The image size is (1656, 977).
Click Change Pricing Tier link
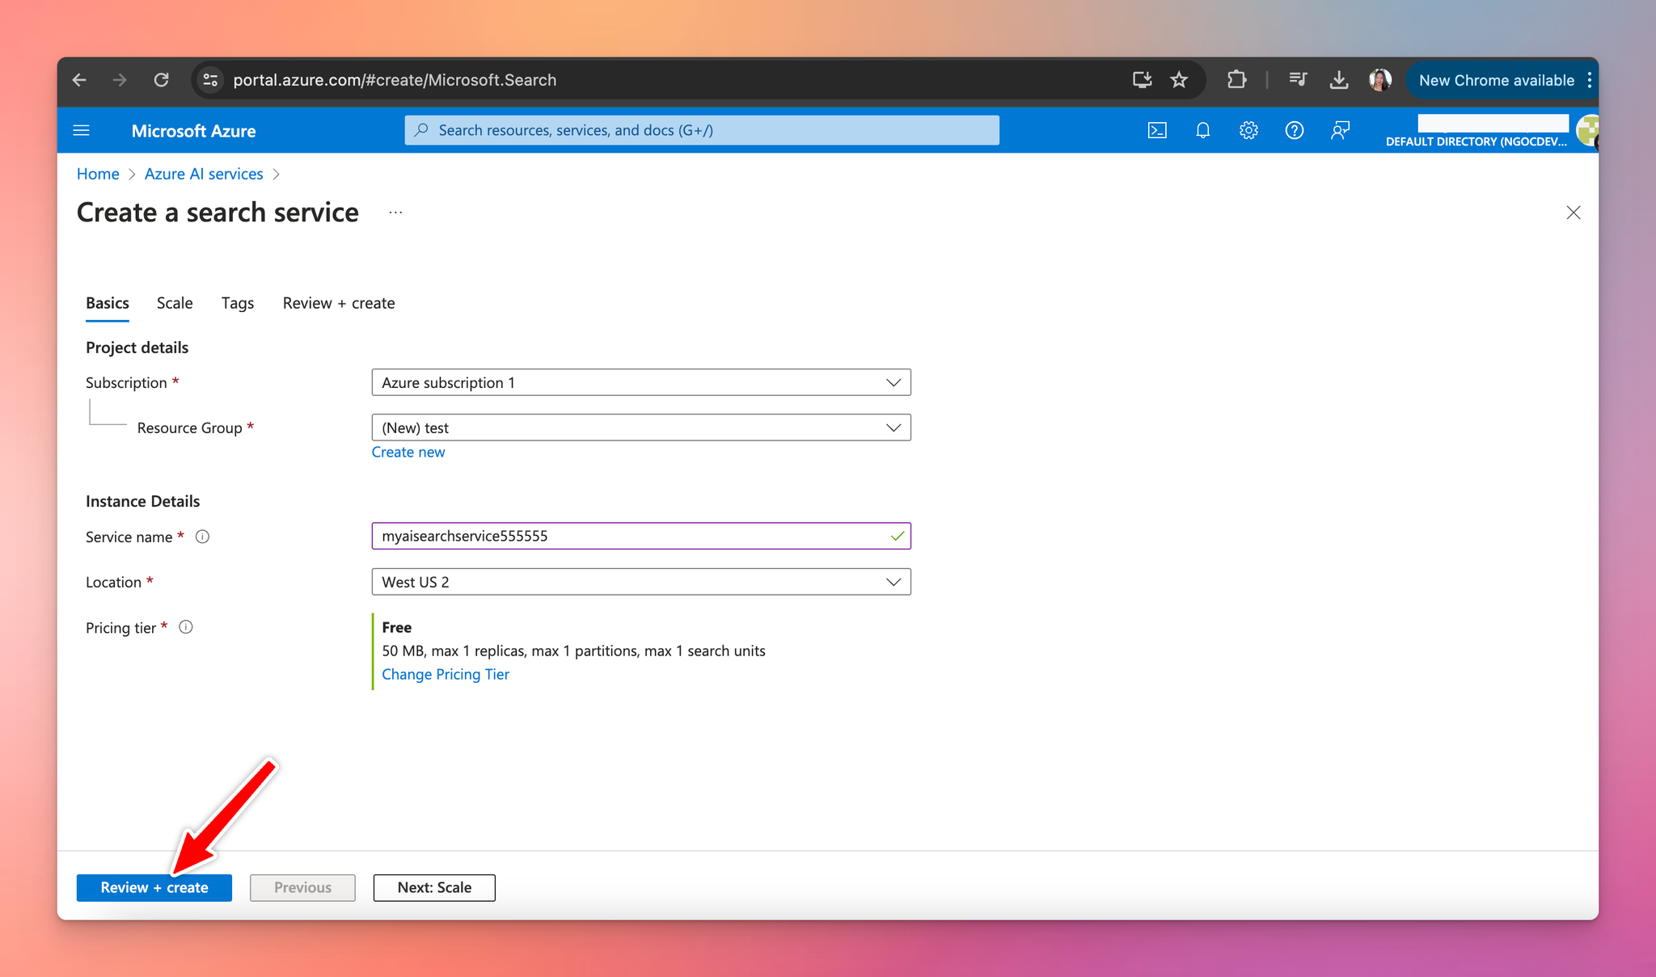click(x=446, y=674)
